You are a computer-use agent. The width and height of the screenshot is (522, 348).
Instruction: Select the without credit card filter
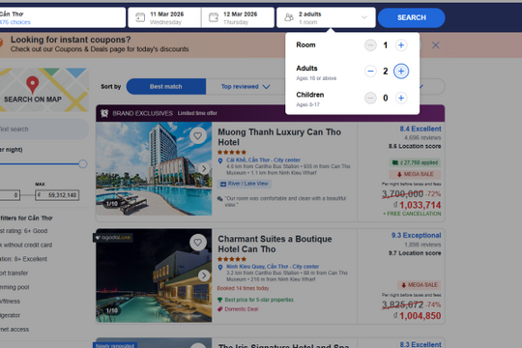tap(26, 245)
